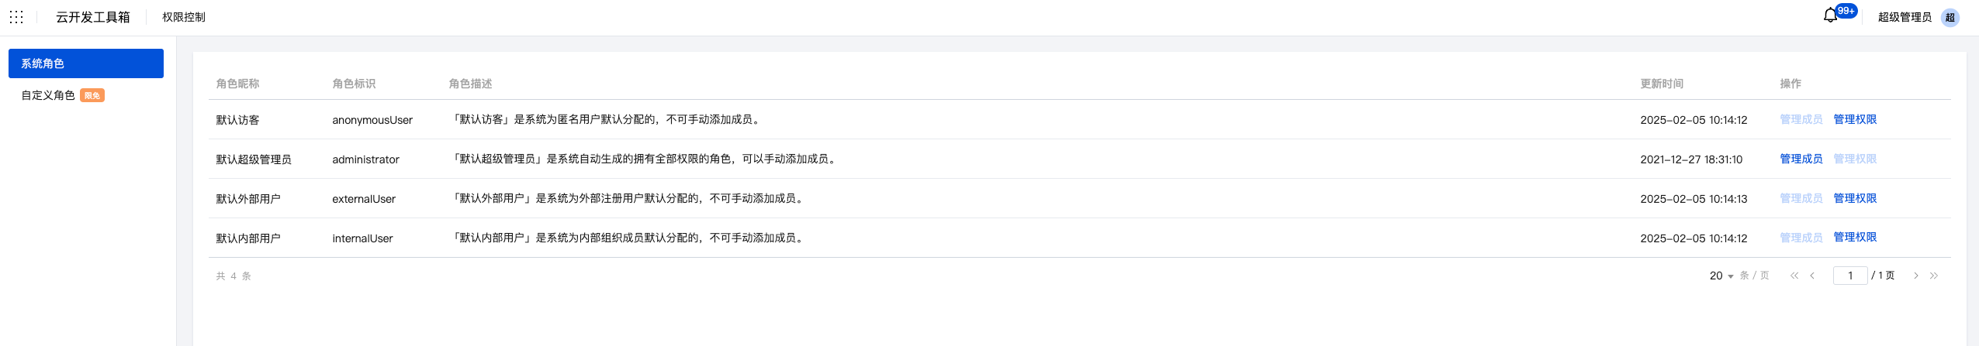The image size is (1979, 346).
Task: Click the 云开发工具箱 title
Action: pos(93,17)
